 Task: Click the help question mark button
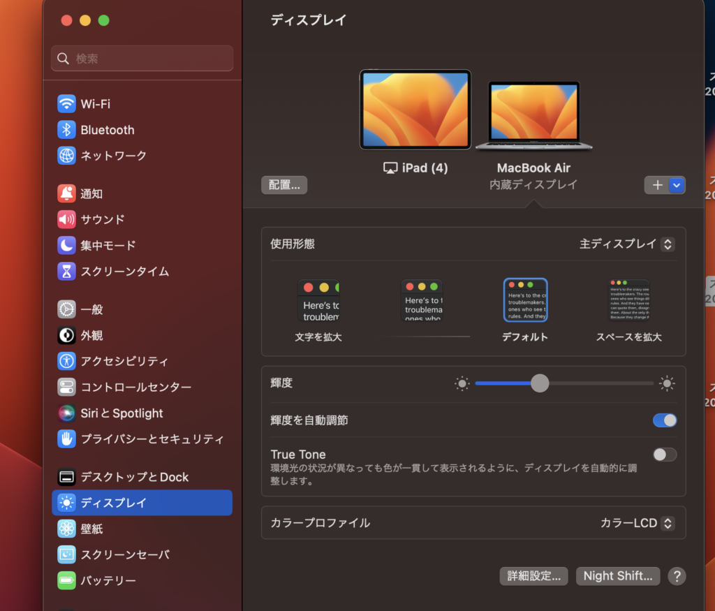pos(677,576)
